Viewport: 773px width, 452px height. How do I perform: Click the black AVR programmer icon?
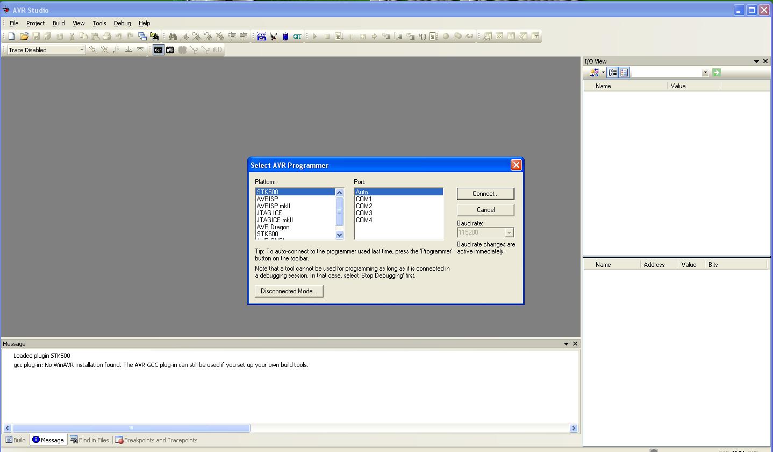(x=170, y=50)
